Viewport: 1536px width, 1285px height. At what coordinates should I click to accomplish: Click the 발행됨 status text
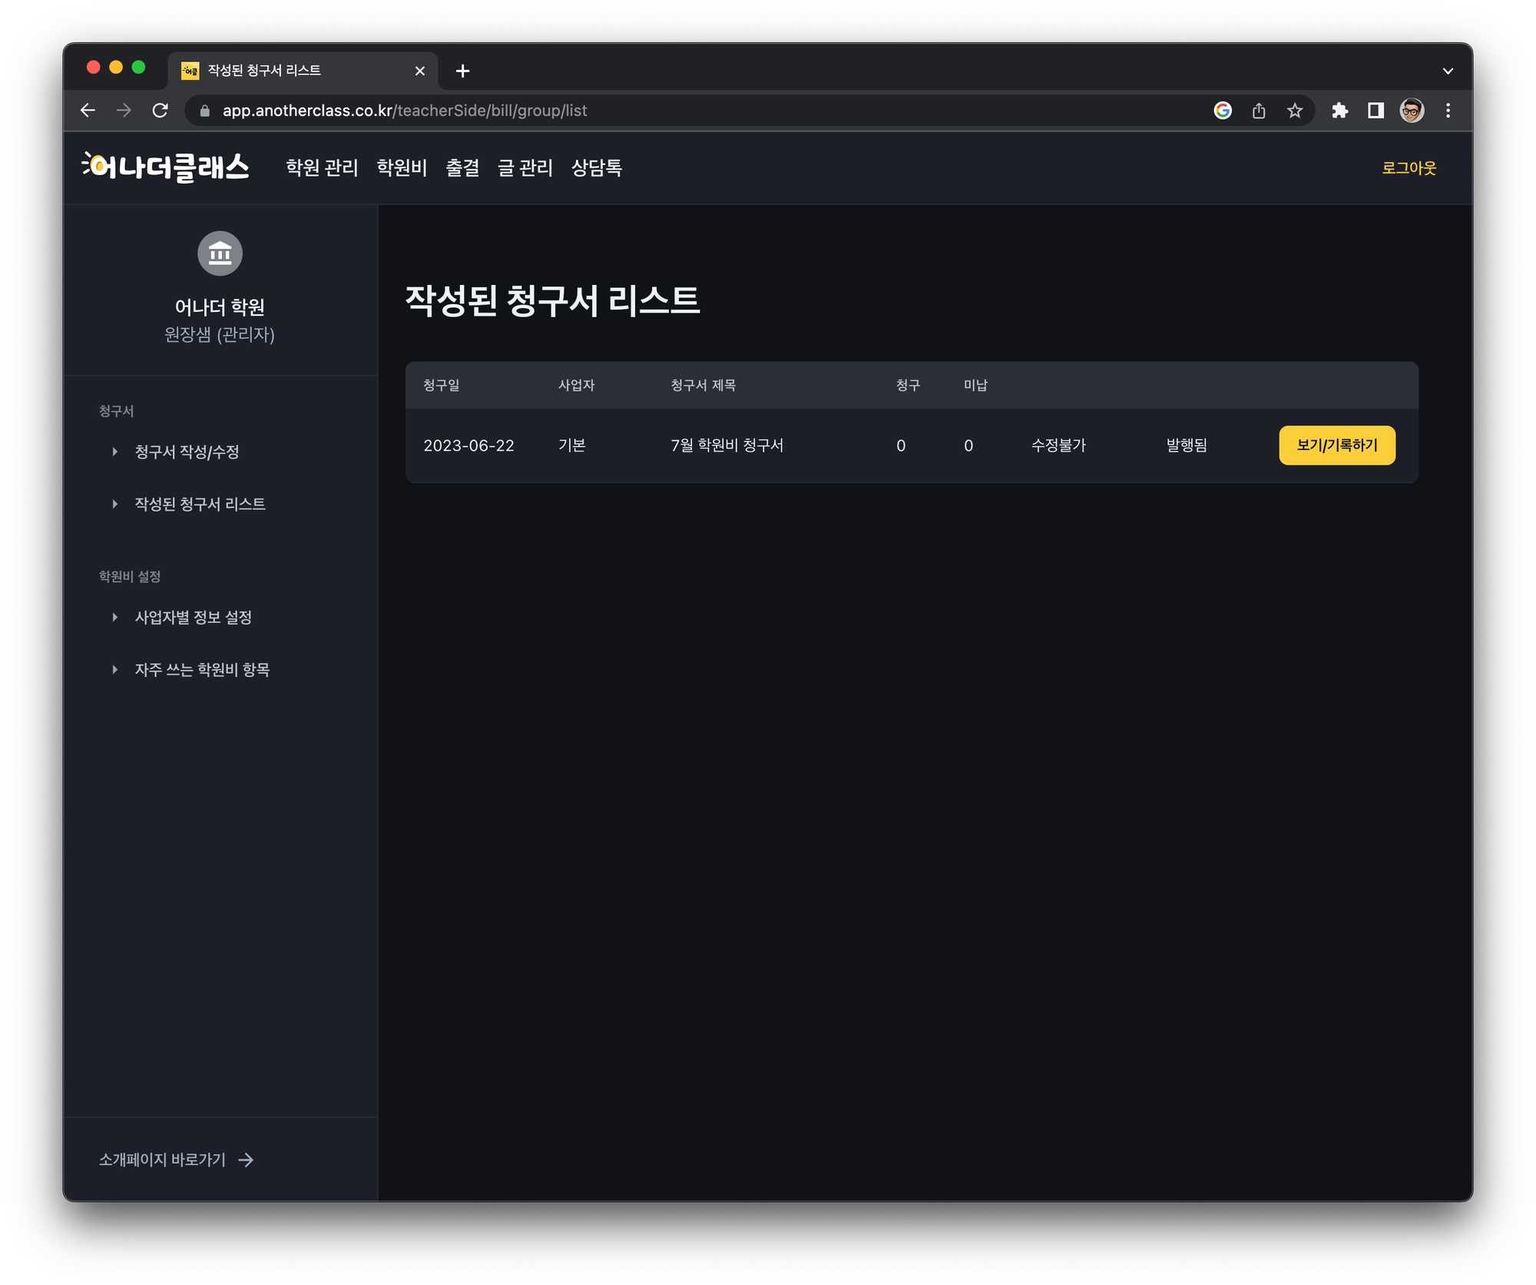pos(1187,445)
